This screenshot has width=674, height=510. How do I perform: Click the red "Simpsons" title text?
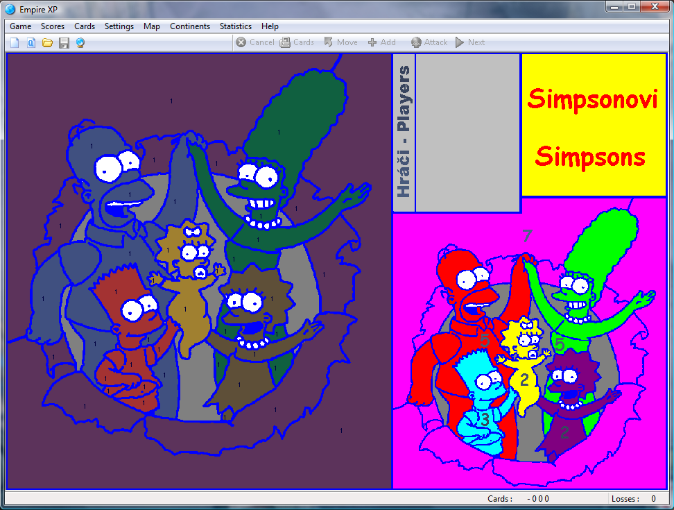click(590, 157)
